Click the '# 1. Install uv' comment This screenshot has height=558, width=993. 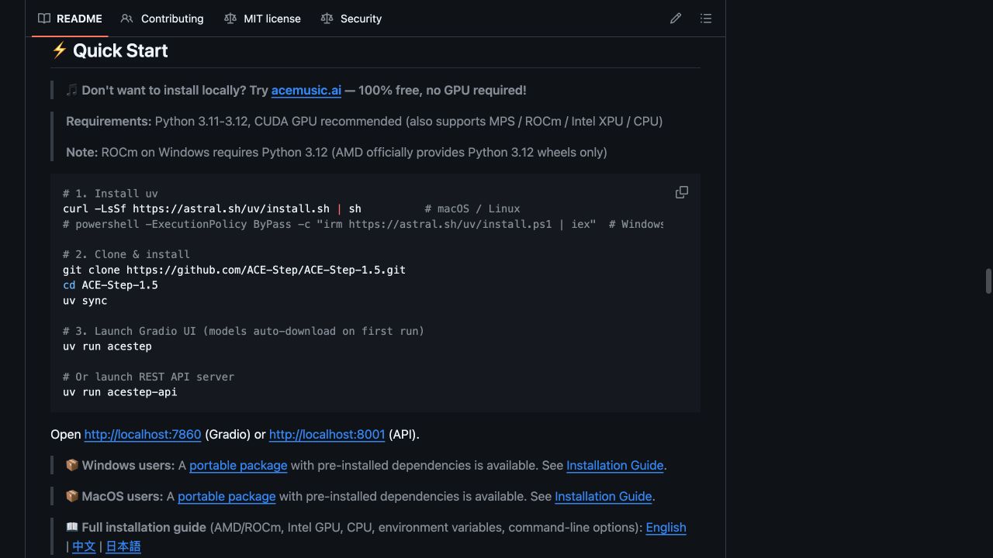click(x=110, y=194)
